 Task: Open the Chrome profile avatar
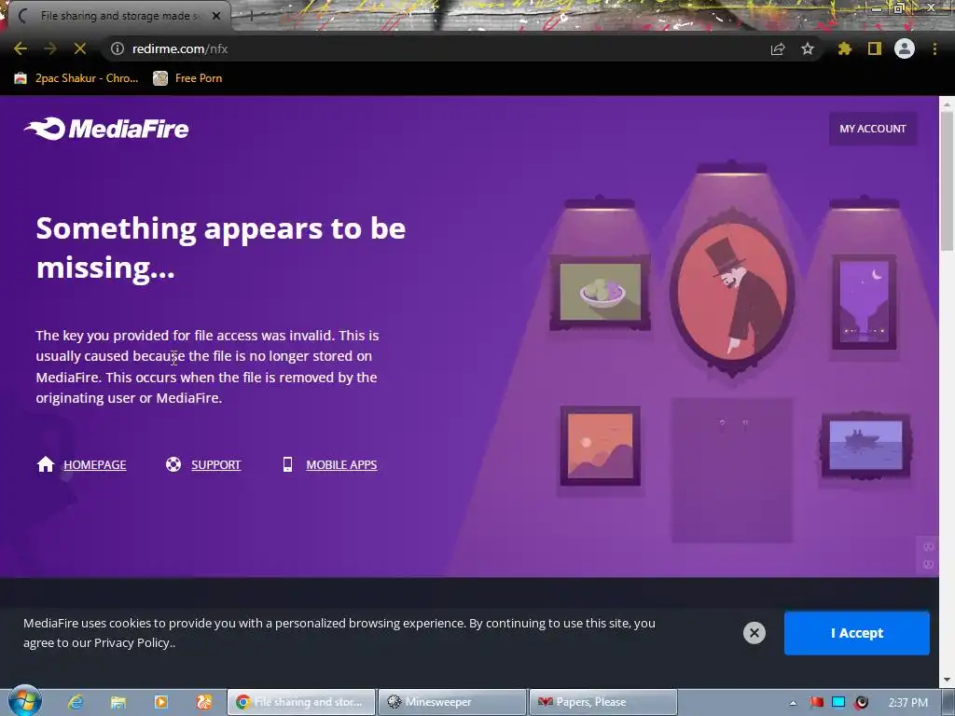point(905,48)
